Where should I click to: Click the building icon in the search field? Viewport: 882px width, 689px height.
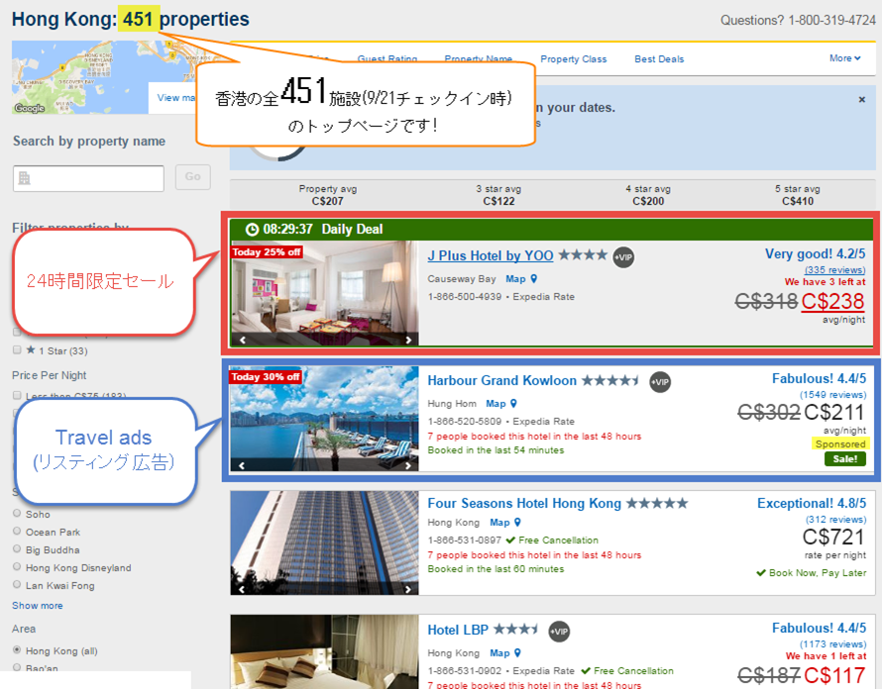point(24,178)
